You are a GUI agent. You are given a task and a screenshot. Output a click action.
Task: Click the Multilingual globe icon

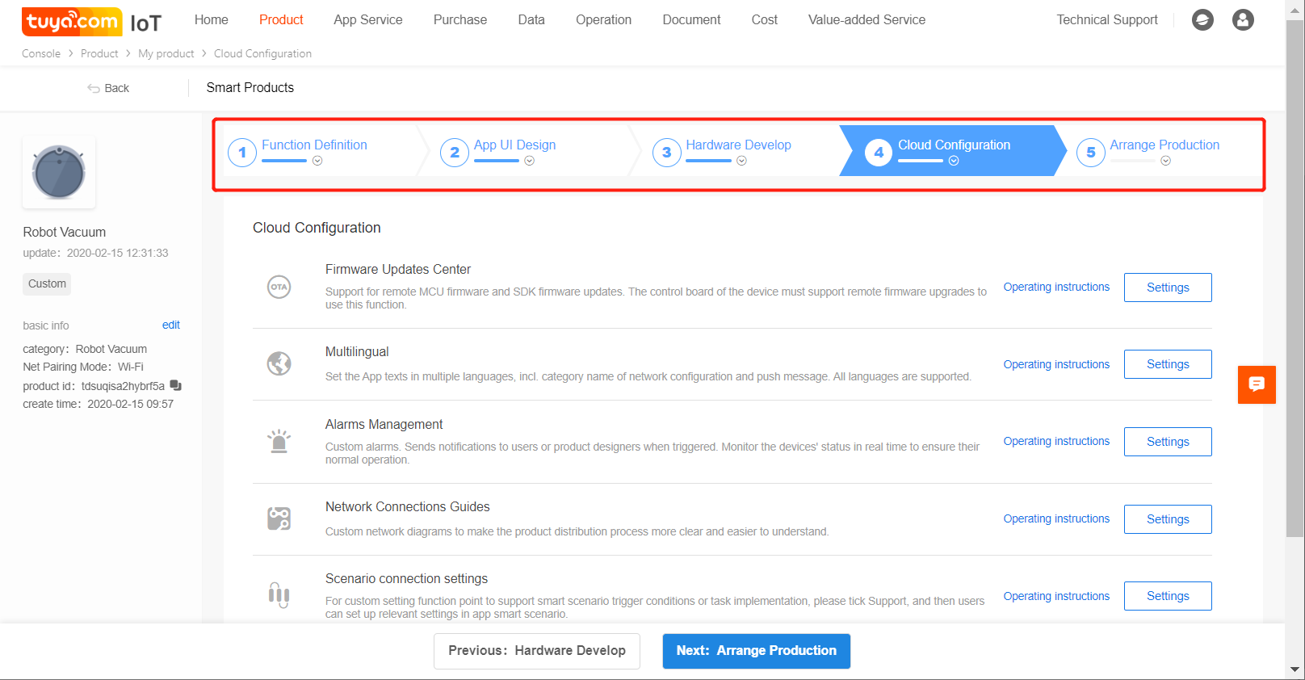click(x=279, y=364)
